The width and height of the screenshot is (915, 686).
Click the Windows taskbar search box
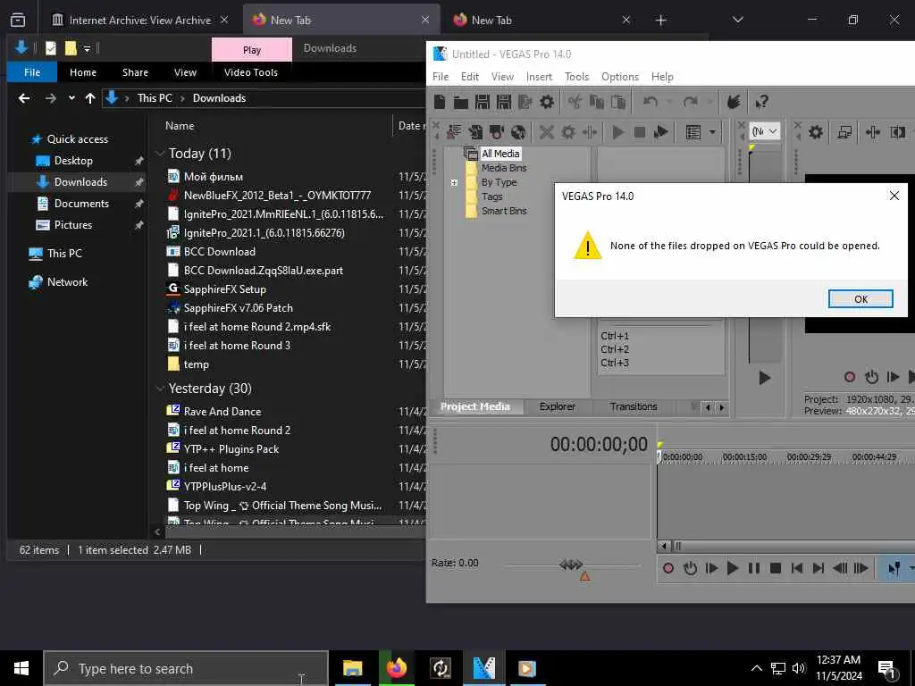coord(186,668)
